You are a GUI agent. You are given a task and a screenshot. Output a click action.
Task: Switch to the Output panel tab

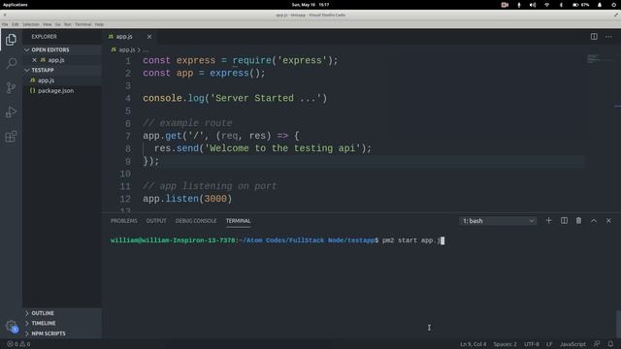click(156, 221)
